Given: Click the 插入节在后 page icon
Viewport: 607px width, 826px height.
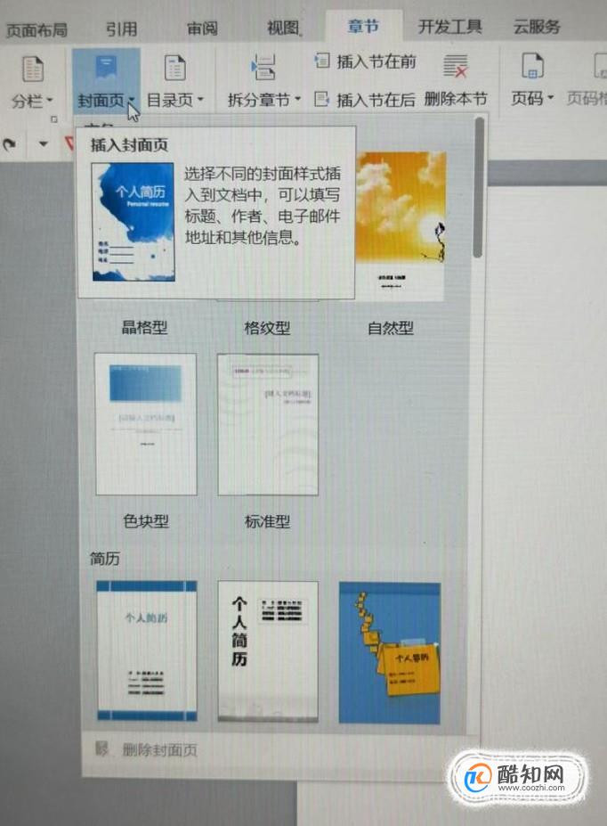Looking at the screenshot, I should (x=321, y=99).
